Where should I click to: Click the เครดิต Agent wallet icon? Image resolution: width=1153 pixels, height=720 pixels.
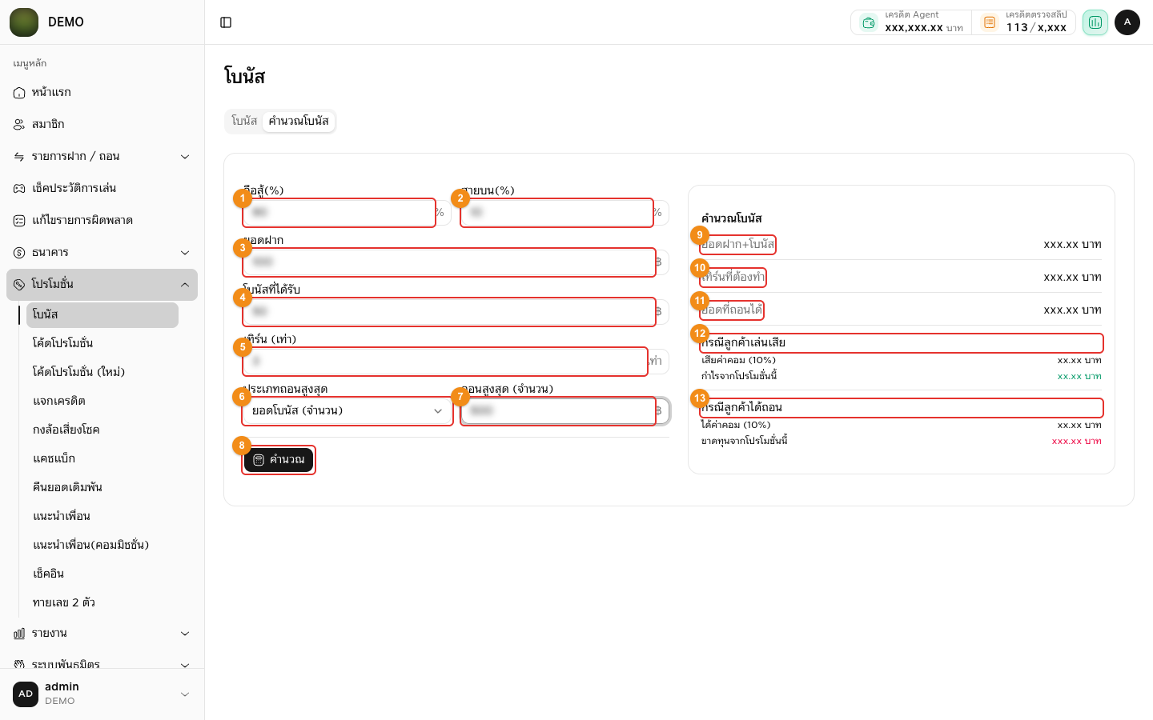(x=868, y=22)
